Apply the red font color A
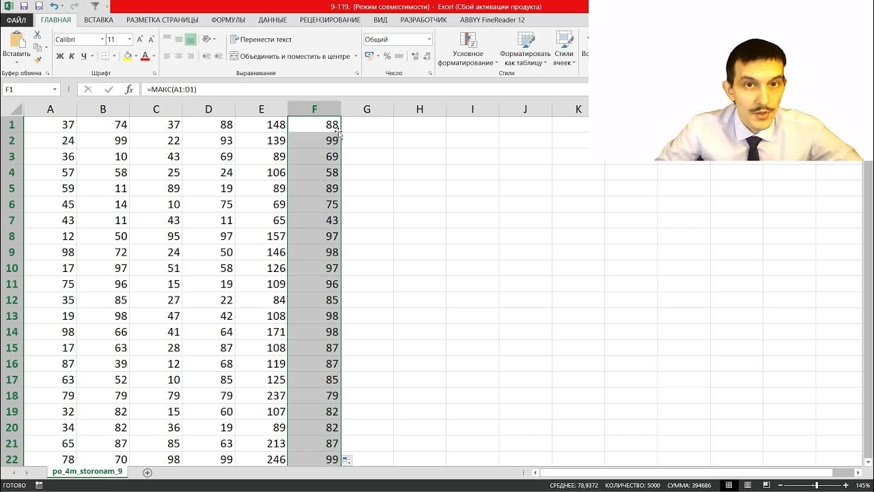This screenshot has width=874, height=492. point(145,56)
